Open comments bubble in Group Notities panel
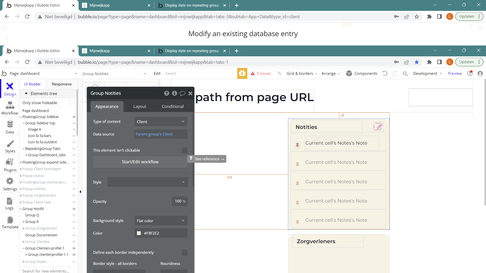 point(182,93)
